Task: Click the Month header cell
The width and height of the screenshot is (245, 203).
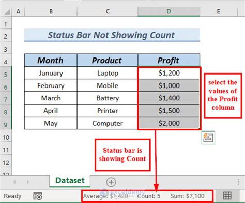Action: [51, 60]
